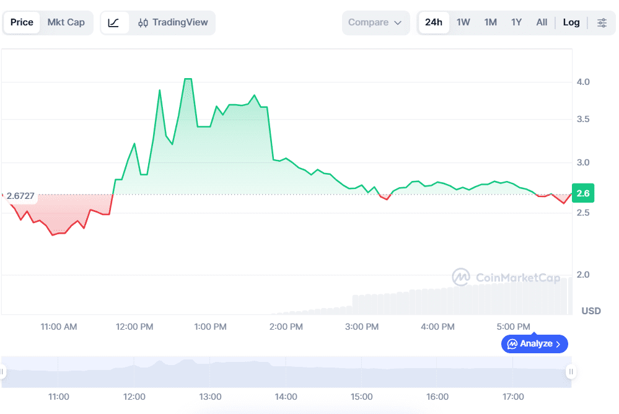Switch to TradingView candlestick chart
This screenshot has width=619, height=414.
tap(173, 23)
